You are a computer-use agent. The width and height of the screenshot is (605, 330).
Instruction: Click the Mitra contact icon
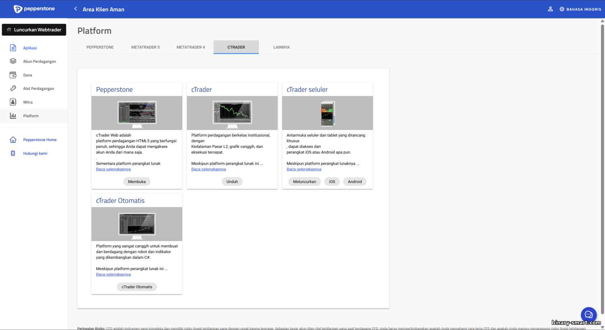[13, 102]
